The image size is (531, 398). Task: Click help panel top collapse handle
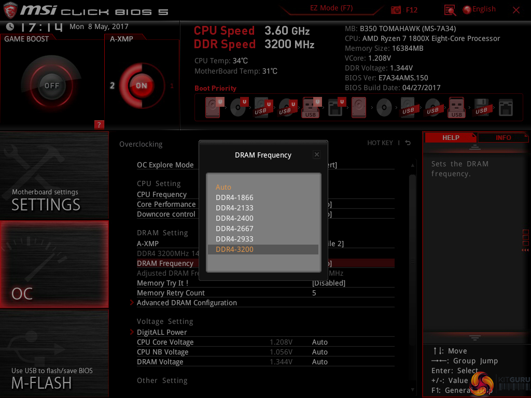tap(475, 147)
